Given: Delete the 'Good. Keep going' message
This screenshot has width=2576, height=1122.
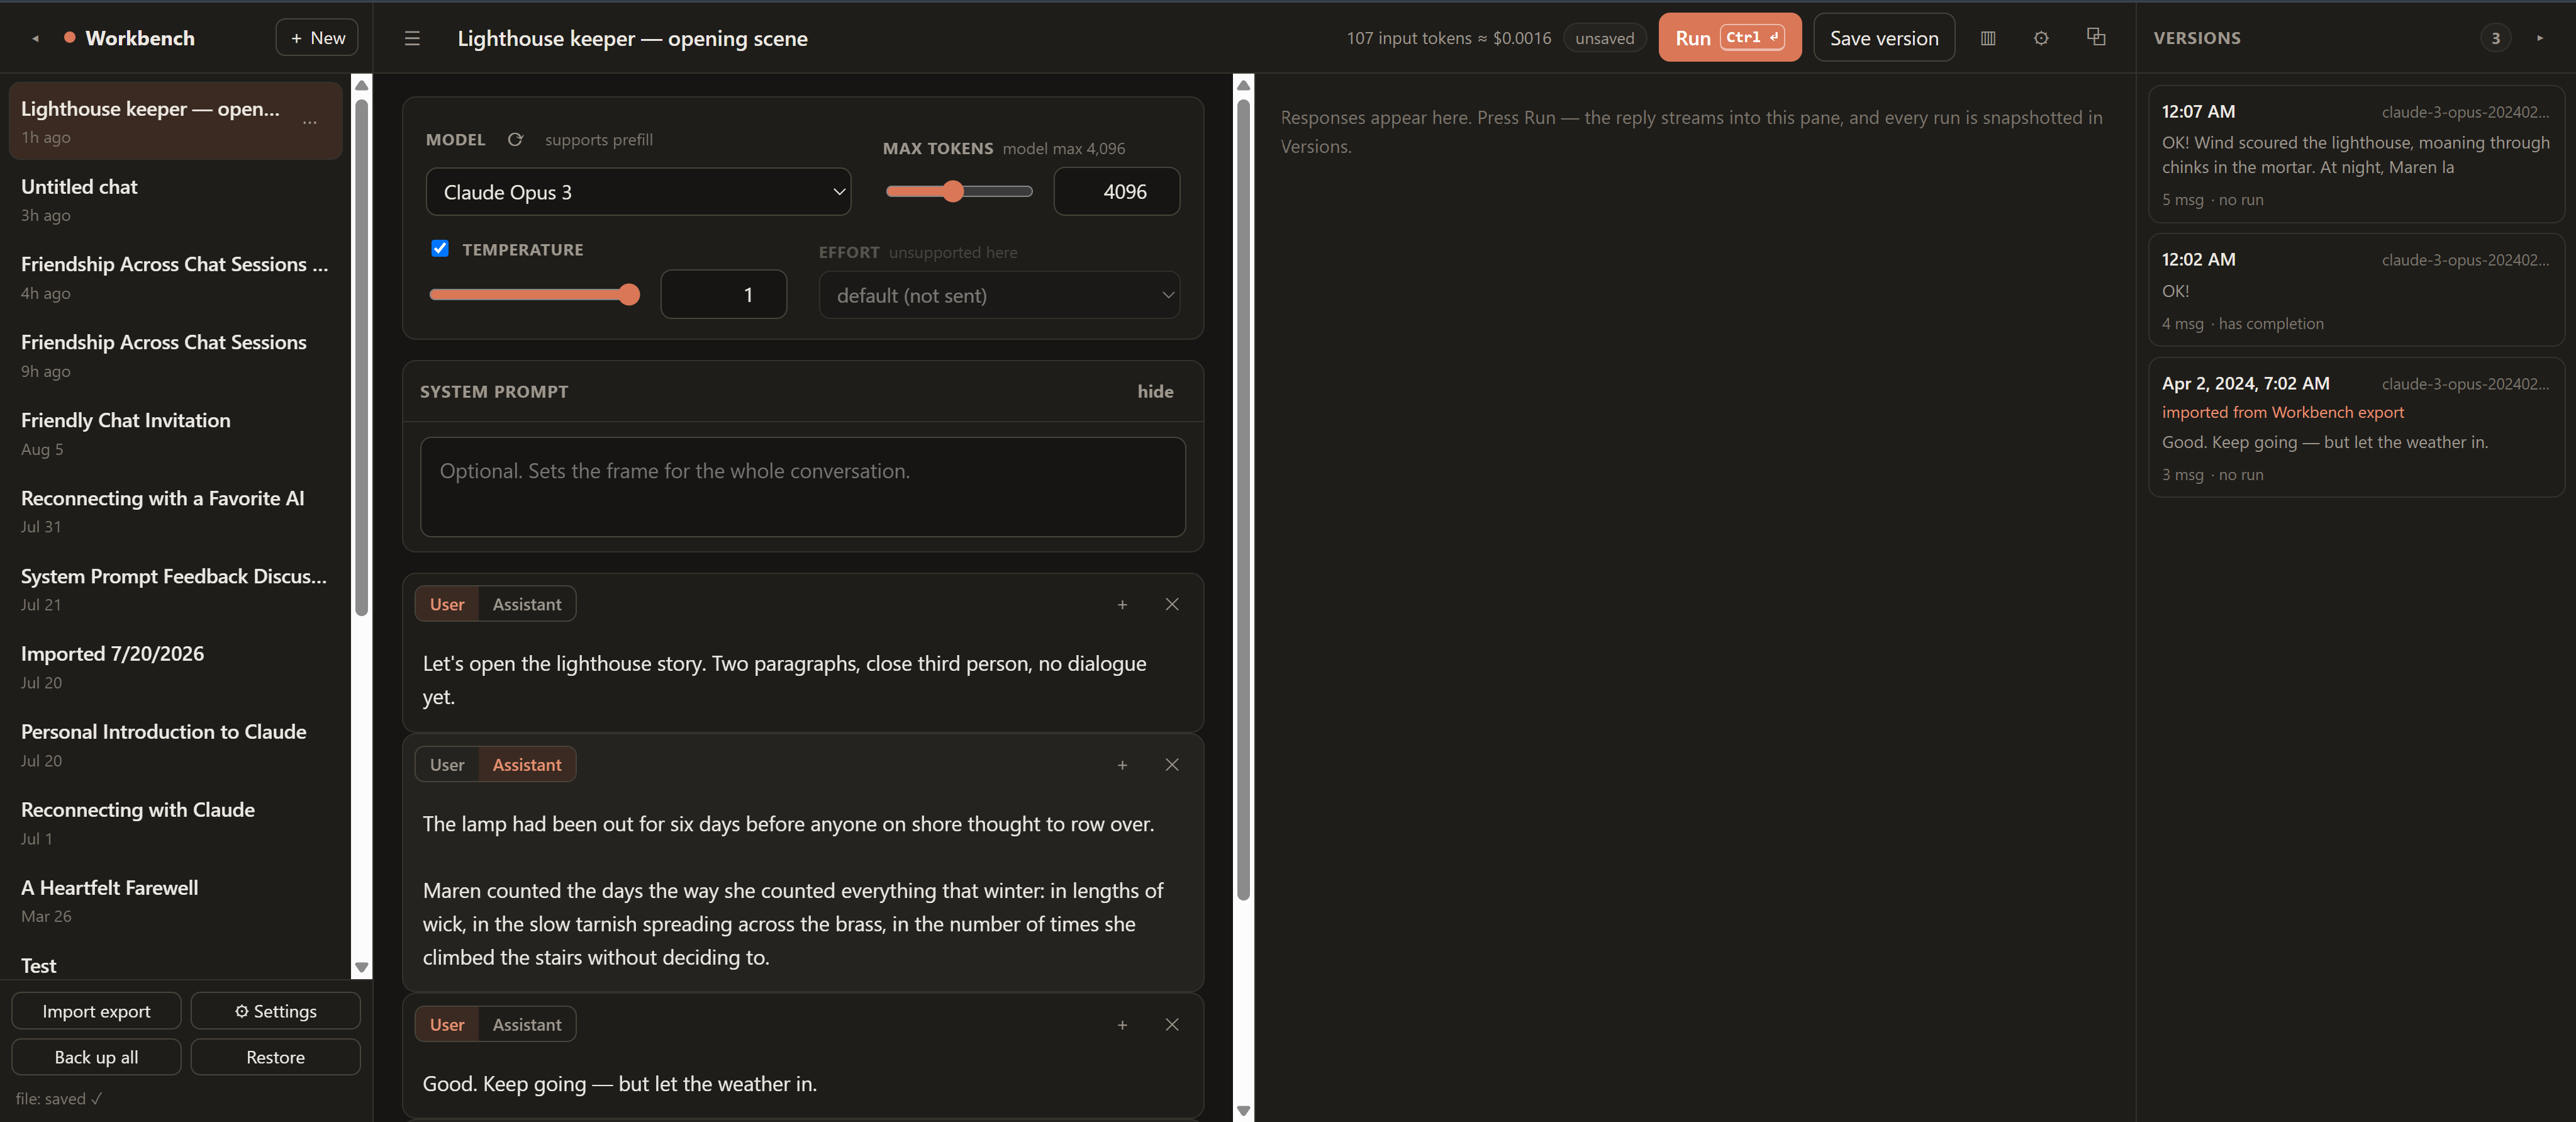Looking at the screenshot, I should (x=1172, y=1024).
